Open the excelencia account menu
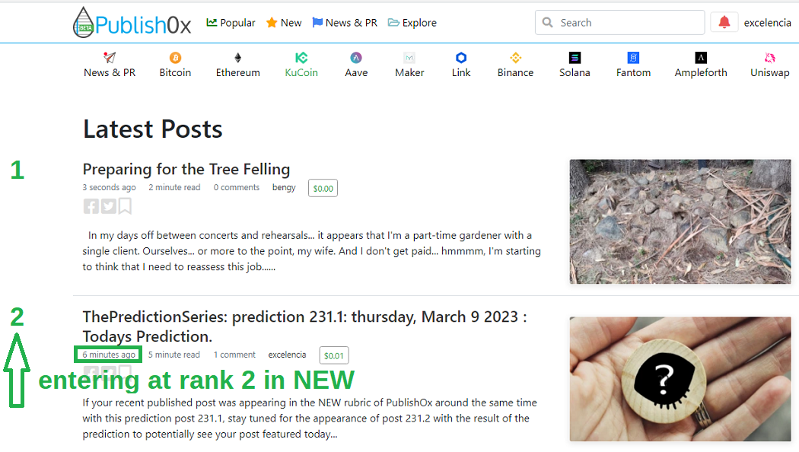The image size is (799, 452). coord(767,23)
